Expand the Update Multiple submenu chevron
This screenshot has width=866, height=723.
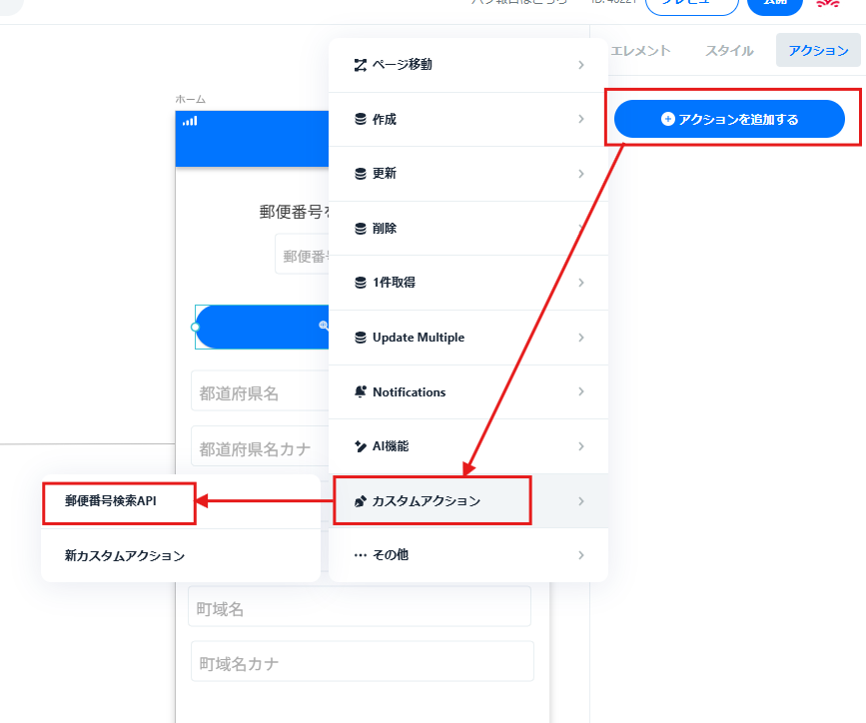[581, 337]
